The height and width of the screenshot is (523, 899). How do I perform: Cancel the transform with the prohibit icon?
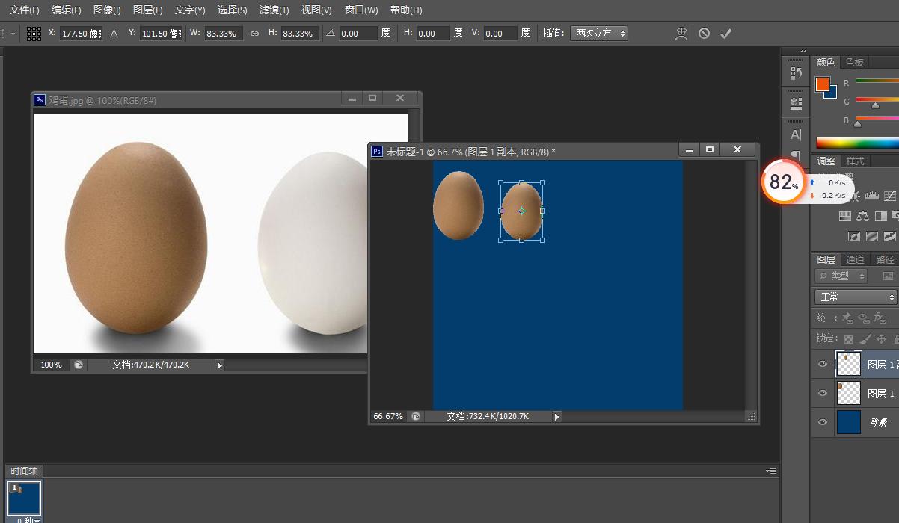[x=703, y=33]
